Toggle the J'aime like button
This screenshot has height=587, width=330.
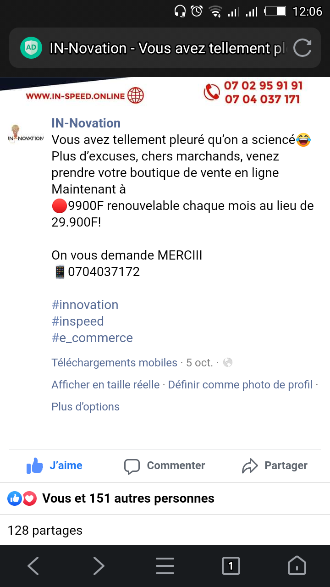click(x=55, y=465)
